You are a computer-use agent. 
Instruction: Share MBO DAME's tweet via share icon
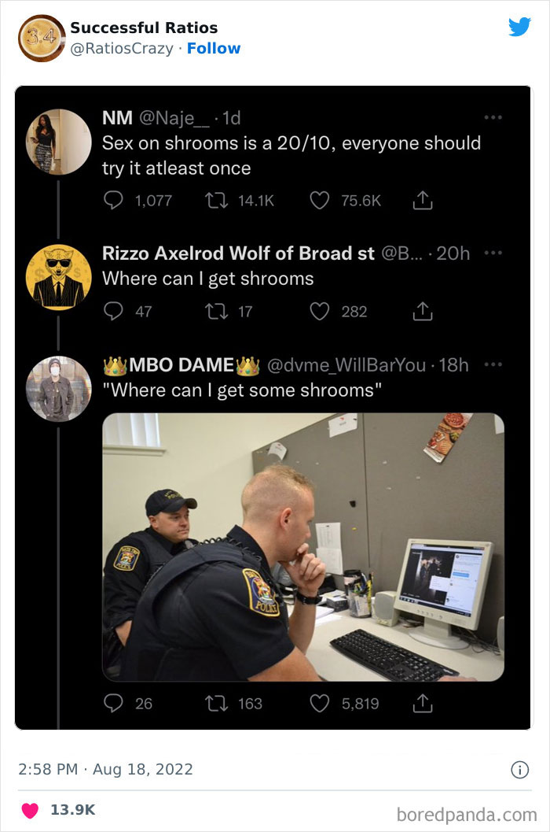click(422, 703)
